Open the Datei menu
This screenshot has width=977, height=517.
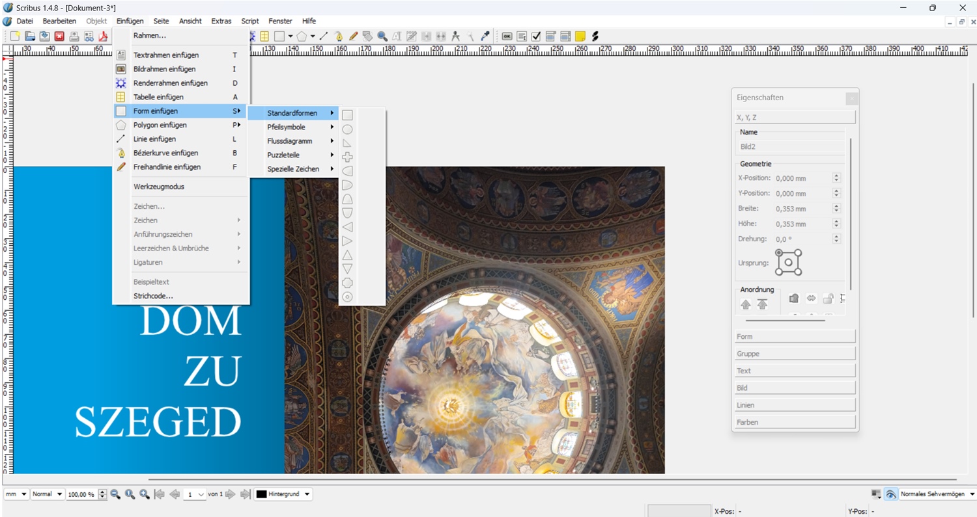(25, 21)
